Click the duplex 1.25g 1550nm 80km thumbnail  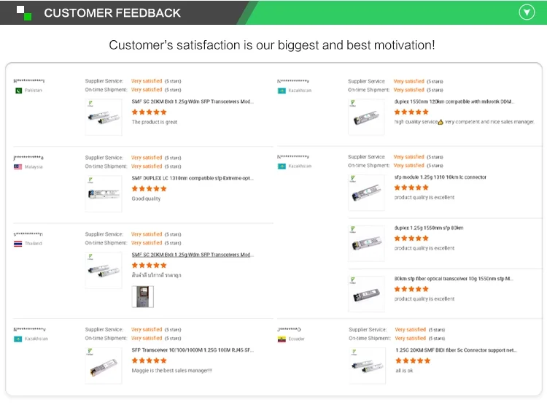366,243
